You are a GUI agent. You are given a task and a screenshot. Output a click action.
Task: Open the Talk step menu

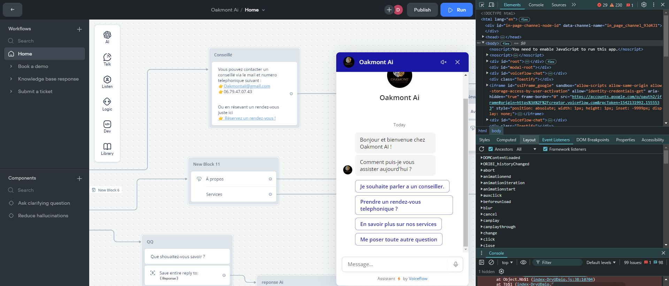point(107,60)
